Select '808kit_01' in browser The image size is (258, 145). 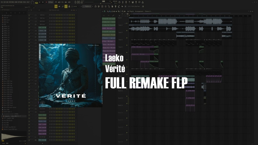coord(7,26)
